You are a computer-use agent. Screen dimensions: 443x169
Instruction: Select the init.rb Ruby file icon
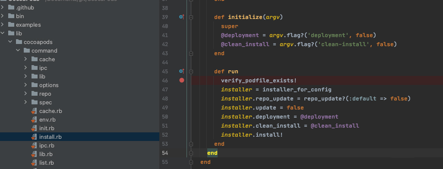point(34,128)
